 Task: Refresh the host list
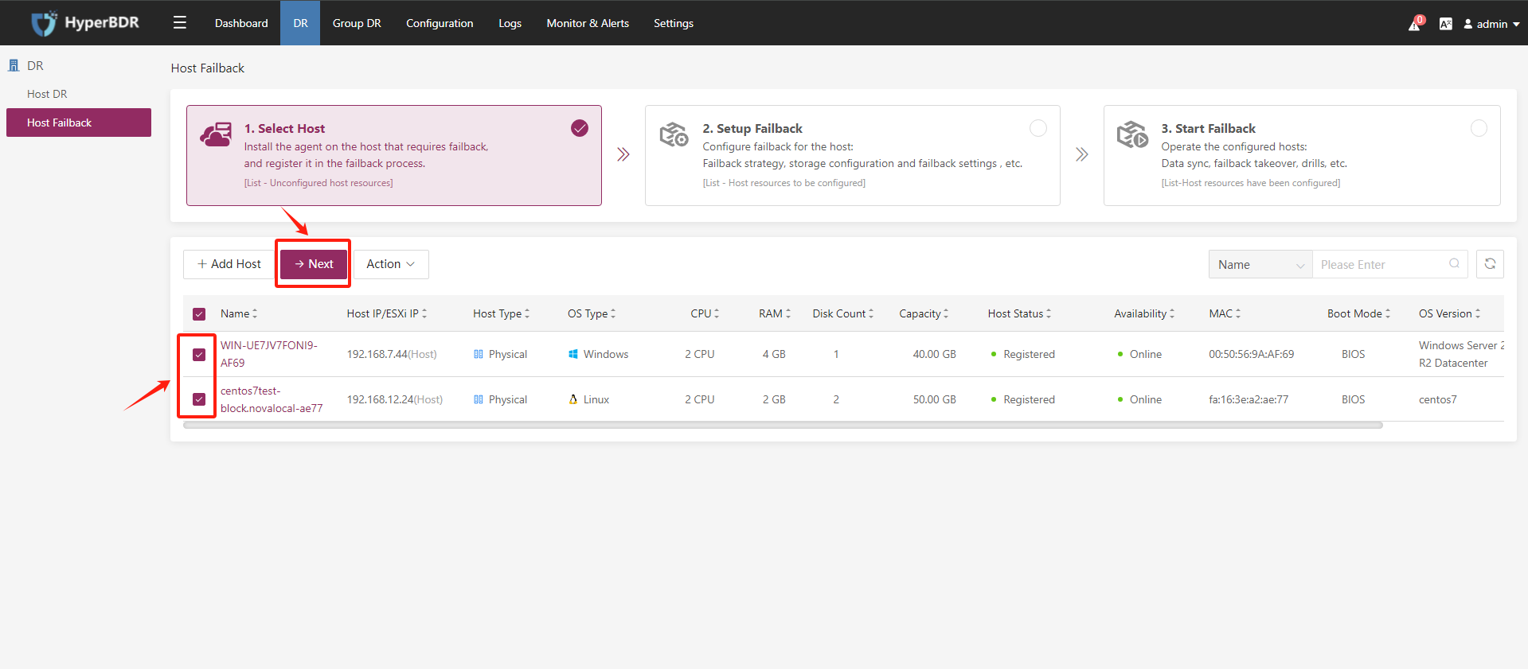click(1490, 264)
